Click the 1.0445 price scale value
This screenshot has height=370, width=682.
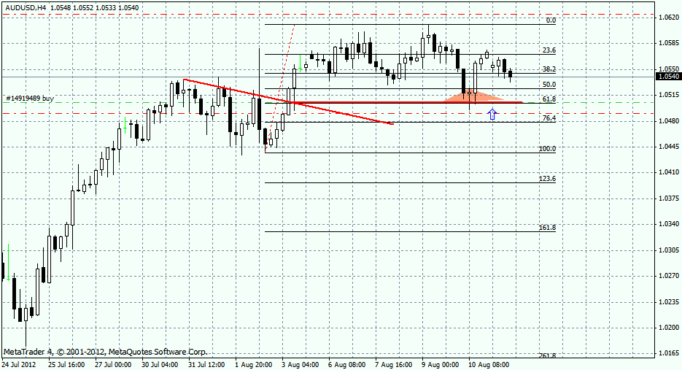[x=669, y=147]
